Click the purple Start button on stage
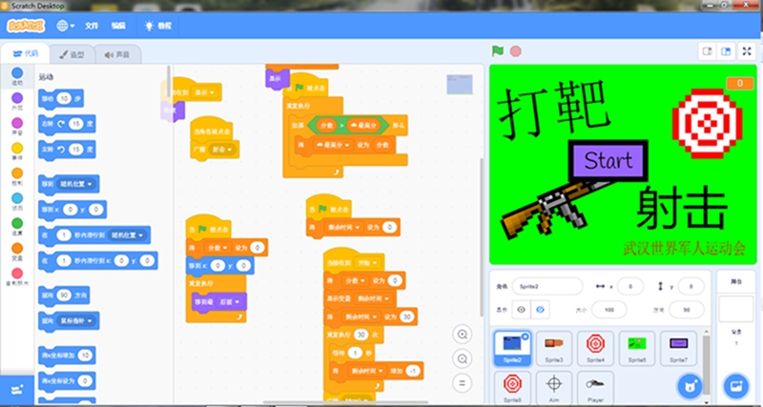The height and width of the screenshot is (407, 763). click(x=608, y=161)
